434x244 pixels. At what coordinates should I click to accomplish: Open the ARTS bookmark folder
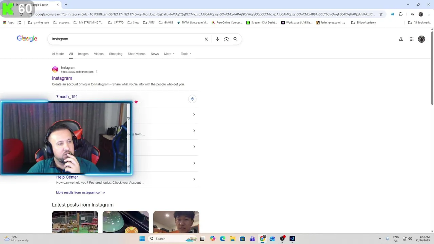pos(149,23)
